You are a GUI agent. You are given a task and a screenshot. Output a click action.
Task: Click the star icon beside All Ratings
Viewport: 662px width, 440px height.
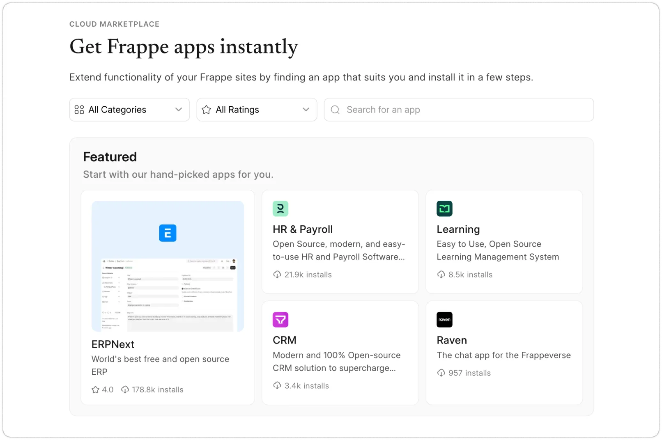tap(207, 110)
